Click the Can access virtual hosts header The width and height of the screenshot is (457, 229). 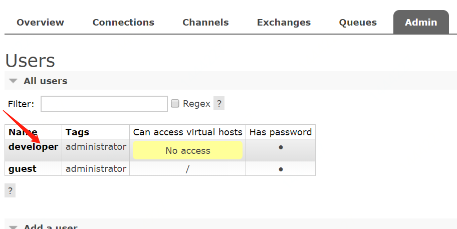click(x=188, y=132)
